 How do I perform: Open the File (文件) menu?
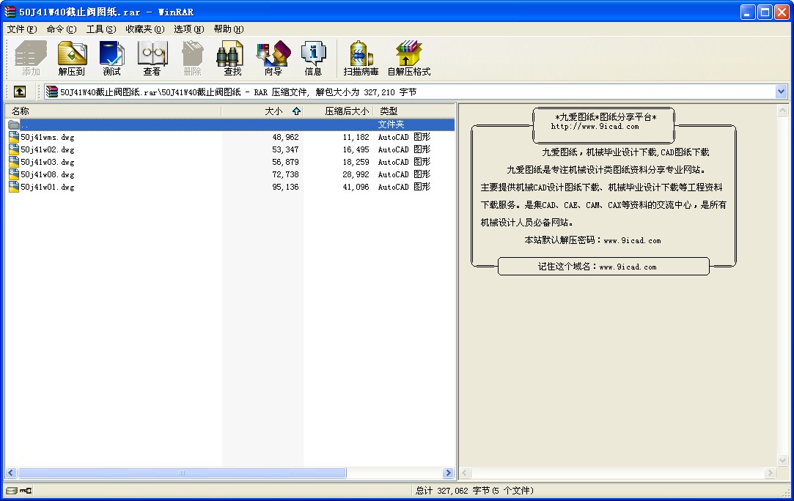point(21,29)
